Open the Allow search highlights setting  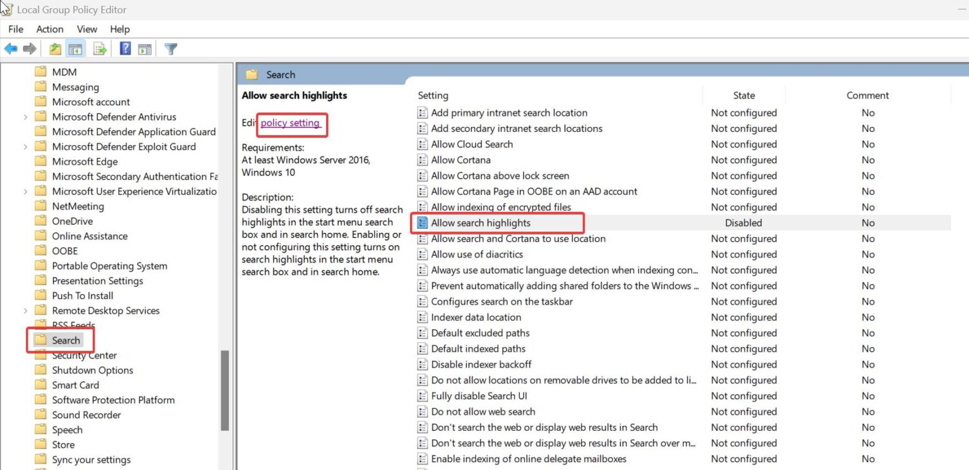pyautogui.click(x=481, y=223)
